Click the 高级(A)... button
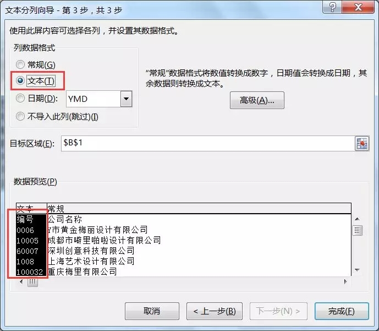379x331 pixels. (x=257, y=100)
